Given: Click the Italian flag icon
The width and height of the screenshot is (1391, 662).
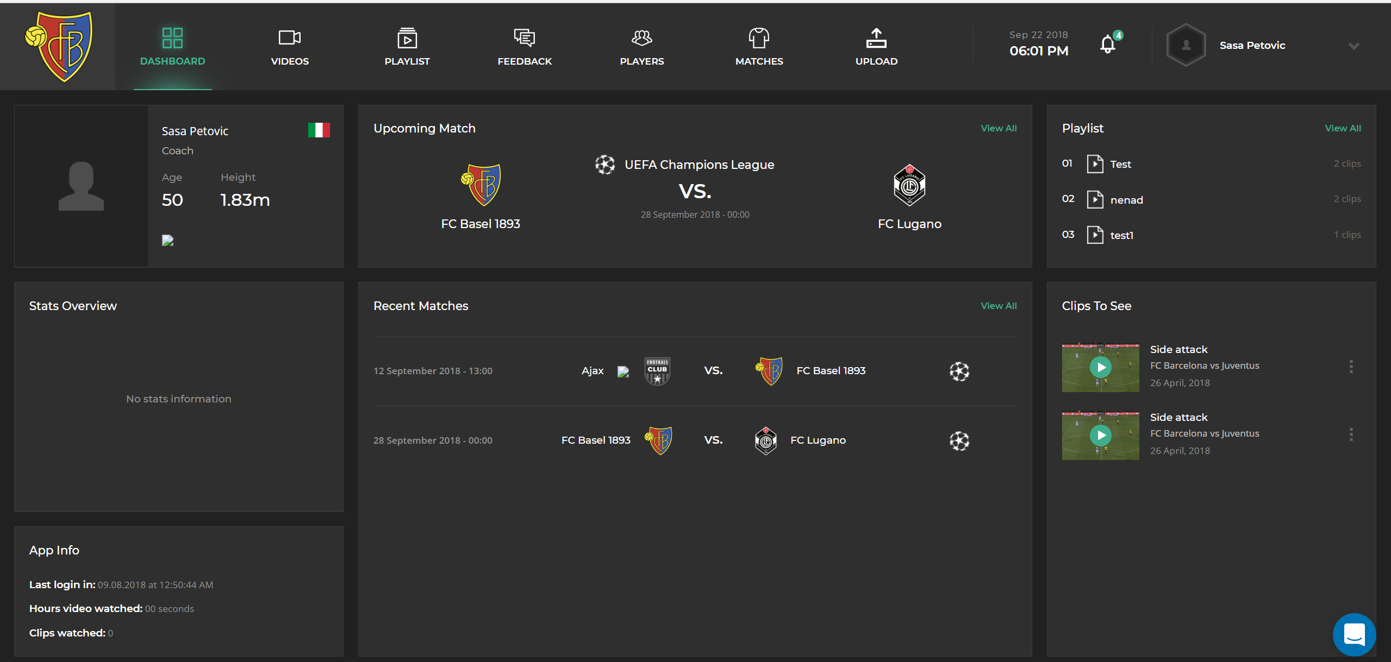Looking at the screenshot, I should [x=319, y=130].
